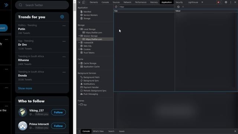Screen dimensions: 238x134
Task: Select Session Storage https://twitter.com entry
Action: point(93,39)
